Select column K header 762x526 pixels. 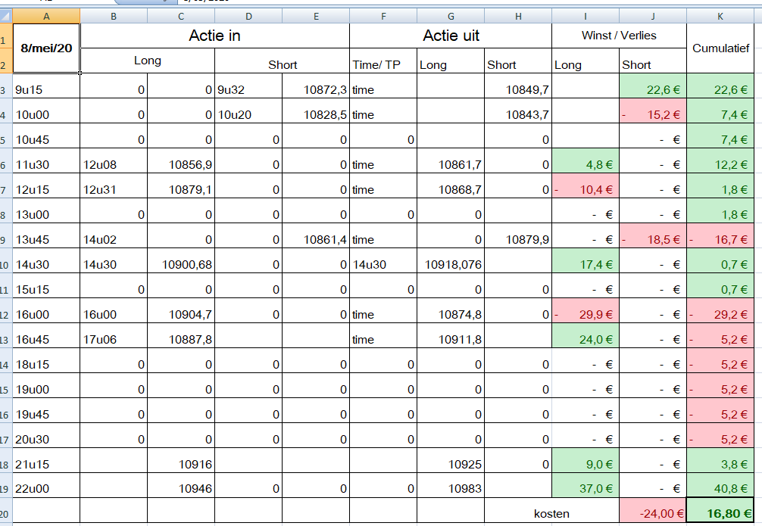click(x=720, y=15)
